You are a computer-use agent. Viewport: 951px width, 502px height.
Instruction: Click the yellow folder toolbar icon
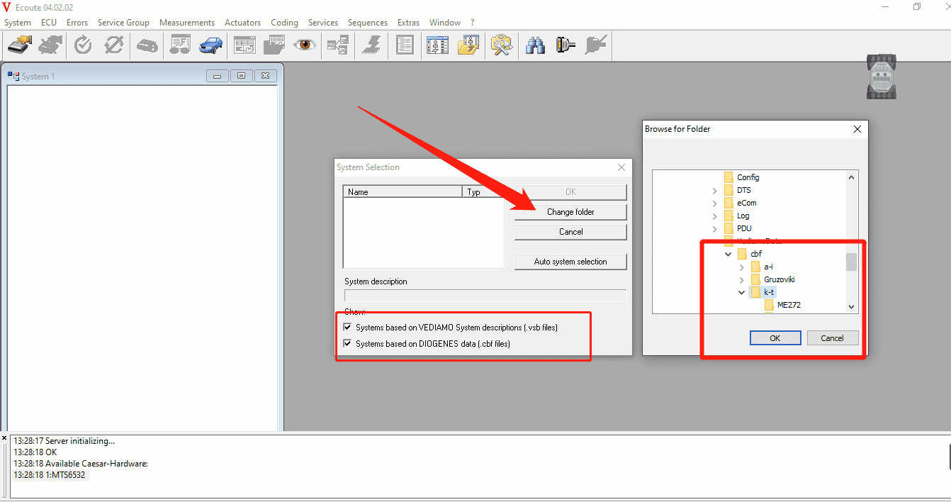pyautogui.click(x=468, y=45)
